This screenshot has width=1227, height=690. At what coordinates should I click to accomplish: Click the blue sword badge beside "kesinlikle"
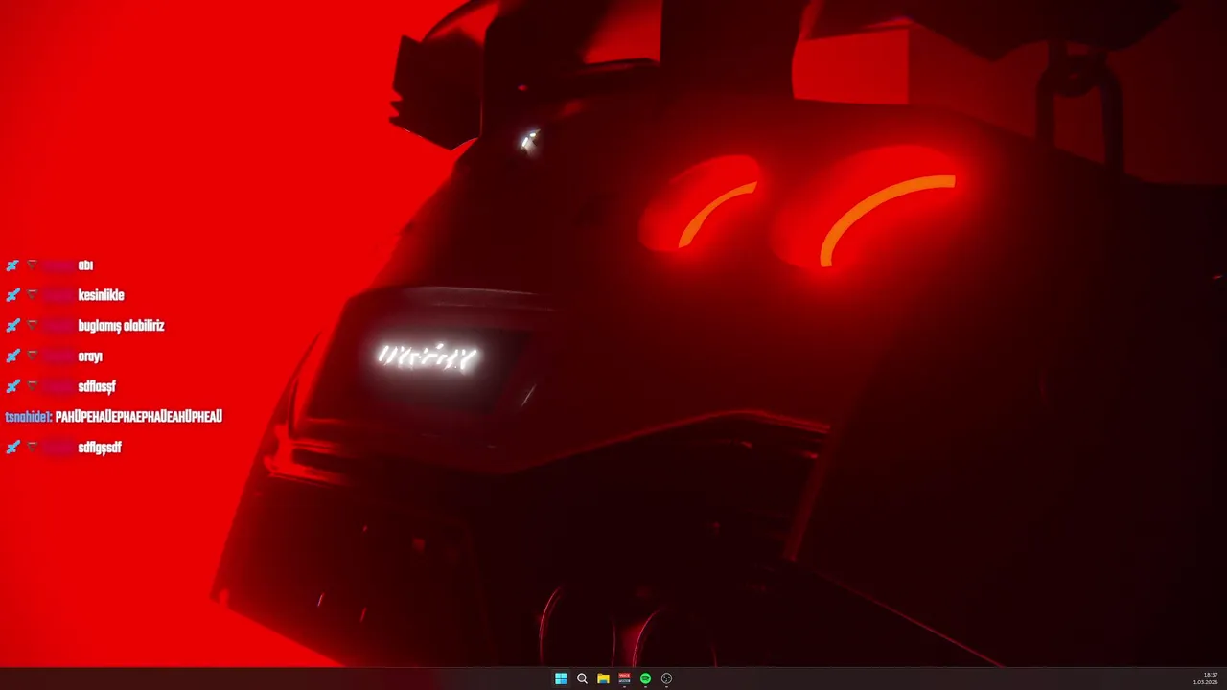click(x=12, y=295)
